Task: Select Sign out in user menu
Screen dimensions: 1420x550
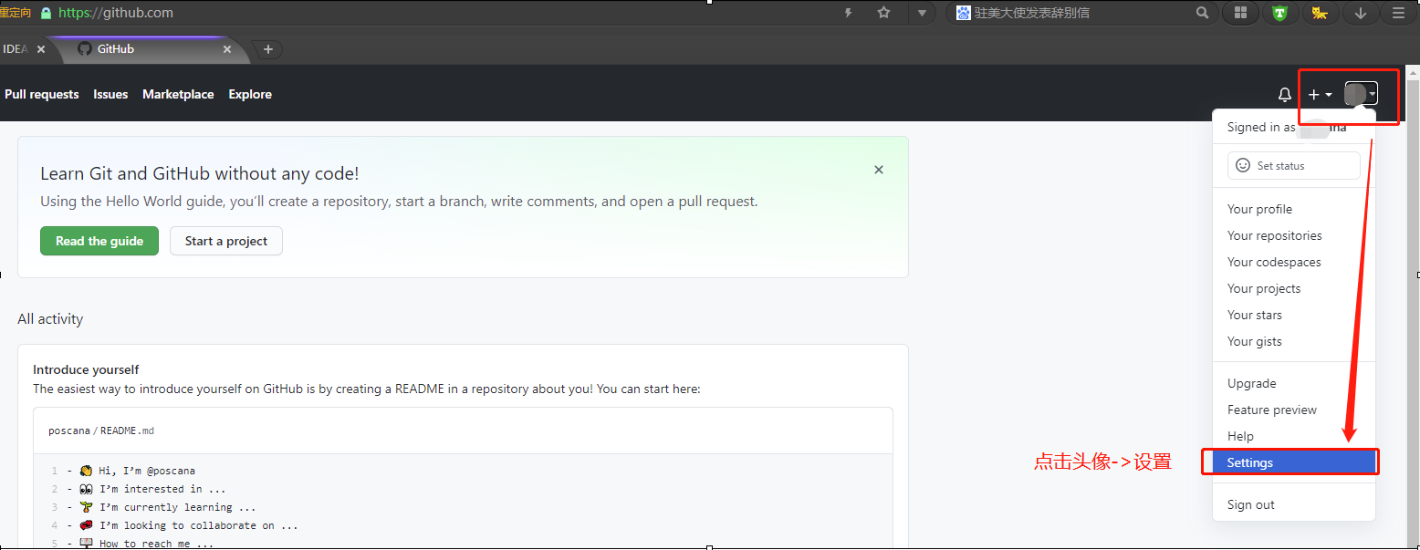Action: pyautogui.click(x=1294, y=504)
